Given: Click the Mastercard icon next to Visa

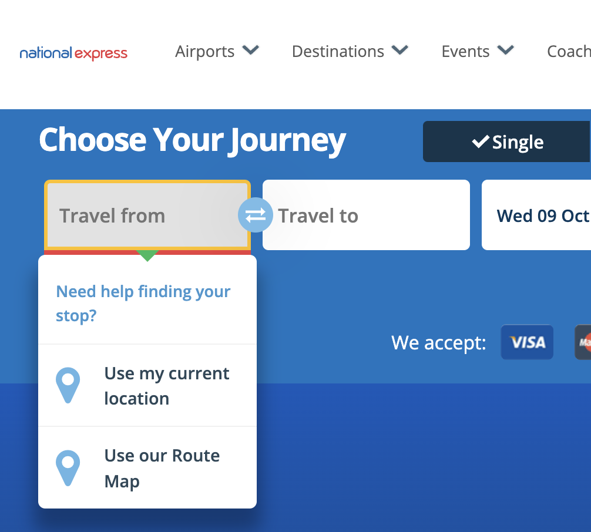Looking at the screenshot, I should click(x=583, y=342).
